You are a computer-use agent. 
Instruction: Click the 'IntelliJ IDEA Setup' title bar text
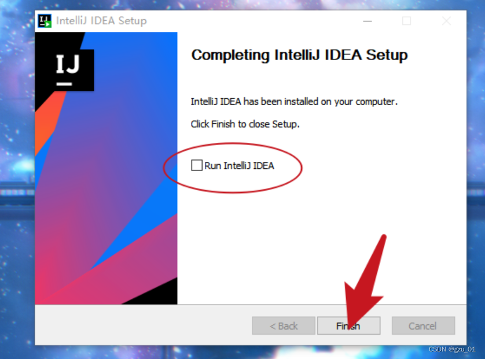(101, 21)
